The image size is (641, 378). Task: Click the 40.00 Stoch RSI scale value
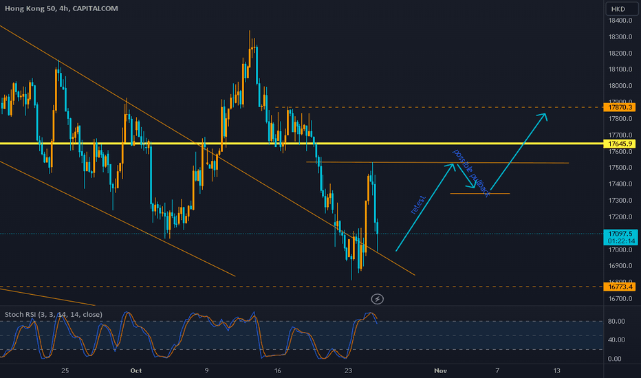[616, 340]
